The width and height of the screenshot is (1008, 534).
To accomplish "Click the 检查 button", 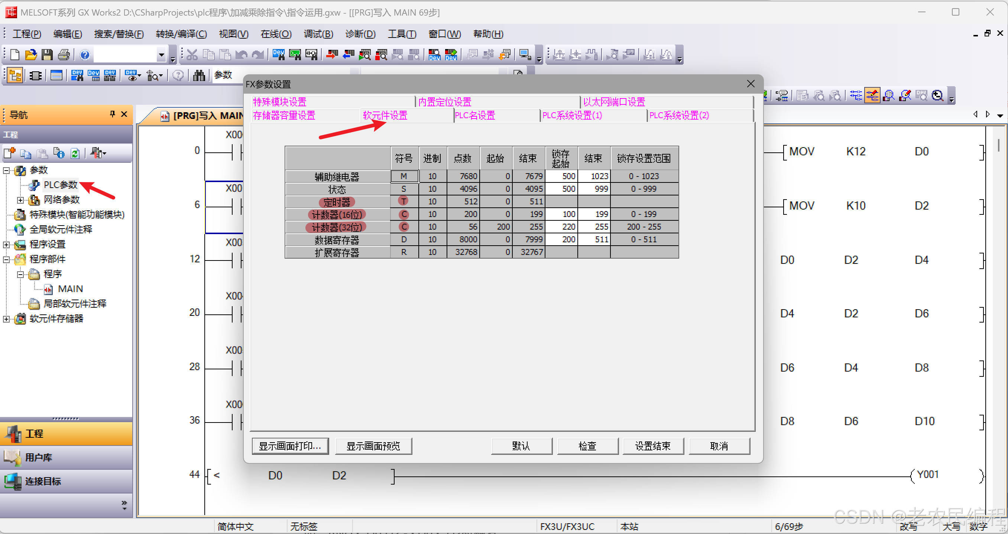I will pos(587,446).
